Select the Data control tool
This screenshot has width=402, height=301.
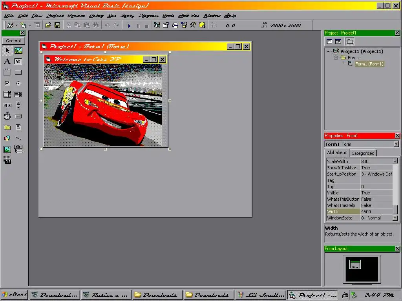18,149
